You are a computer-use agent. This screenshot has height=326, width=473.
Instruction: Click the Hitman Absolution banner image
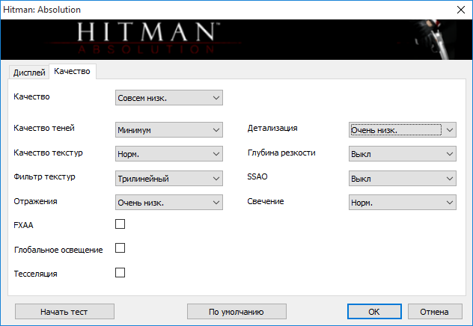[x=236, y=40]
